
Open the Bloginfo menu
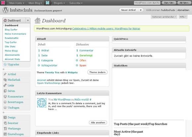click(59, 3)
